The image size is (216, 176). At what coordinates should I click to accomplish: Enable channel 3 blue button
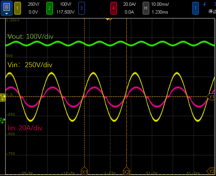[81, 8]
